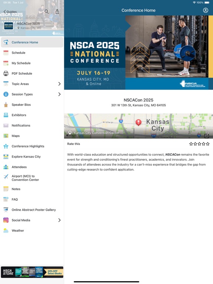Tap the NSCA Store 20% off banner
Viewport: 213px width, 284px height.
pos(32,272)
